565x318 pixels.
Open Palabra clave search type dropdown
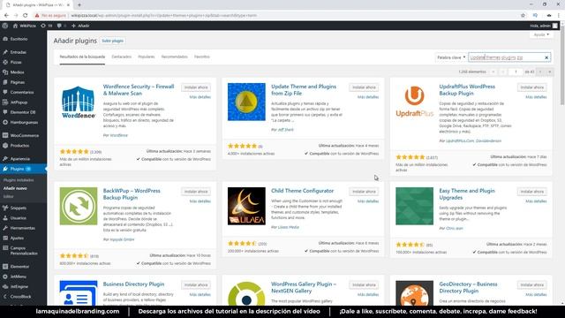tap(451, 57)
